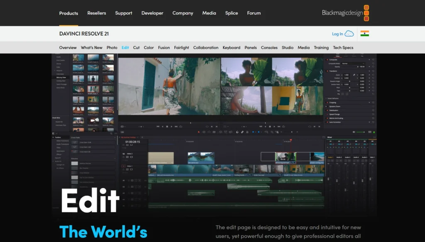The width and height of the screenshot is (425, 242).
Task: Toggle loop playback in the source viewer
Action: click(181, 126)
